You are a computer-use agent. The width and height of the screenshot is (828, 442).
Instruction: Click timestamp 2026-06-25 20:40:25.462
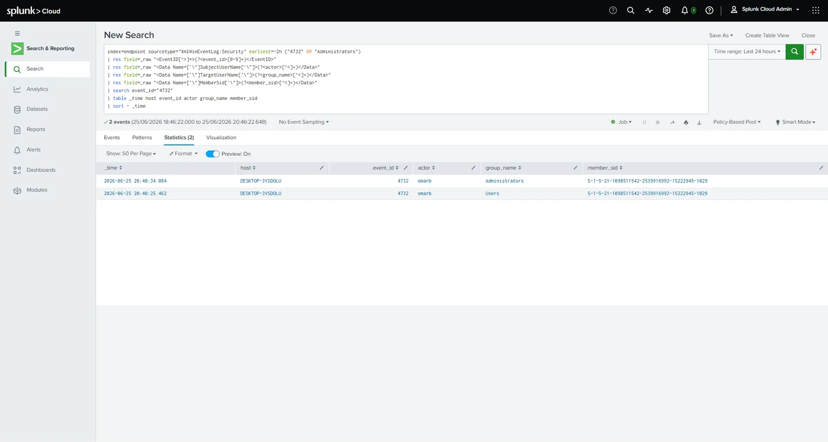coord(135,194)
